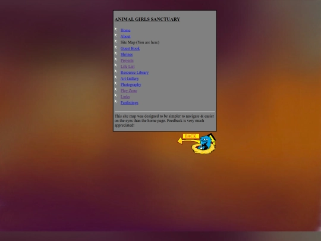
Task: Click the BACK dolphin arrow image
Action: [197, 143]
